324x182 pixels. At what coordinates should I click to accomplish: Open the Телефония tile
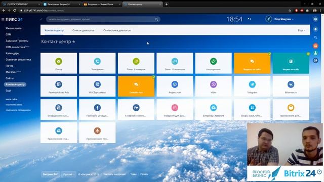click(x=97, y=63)
